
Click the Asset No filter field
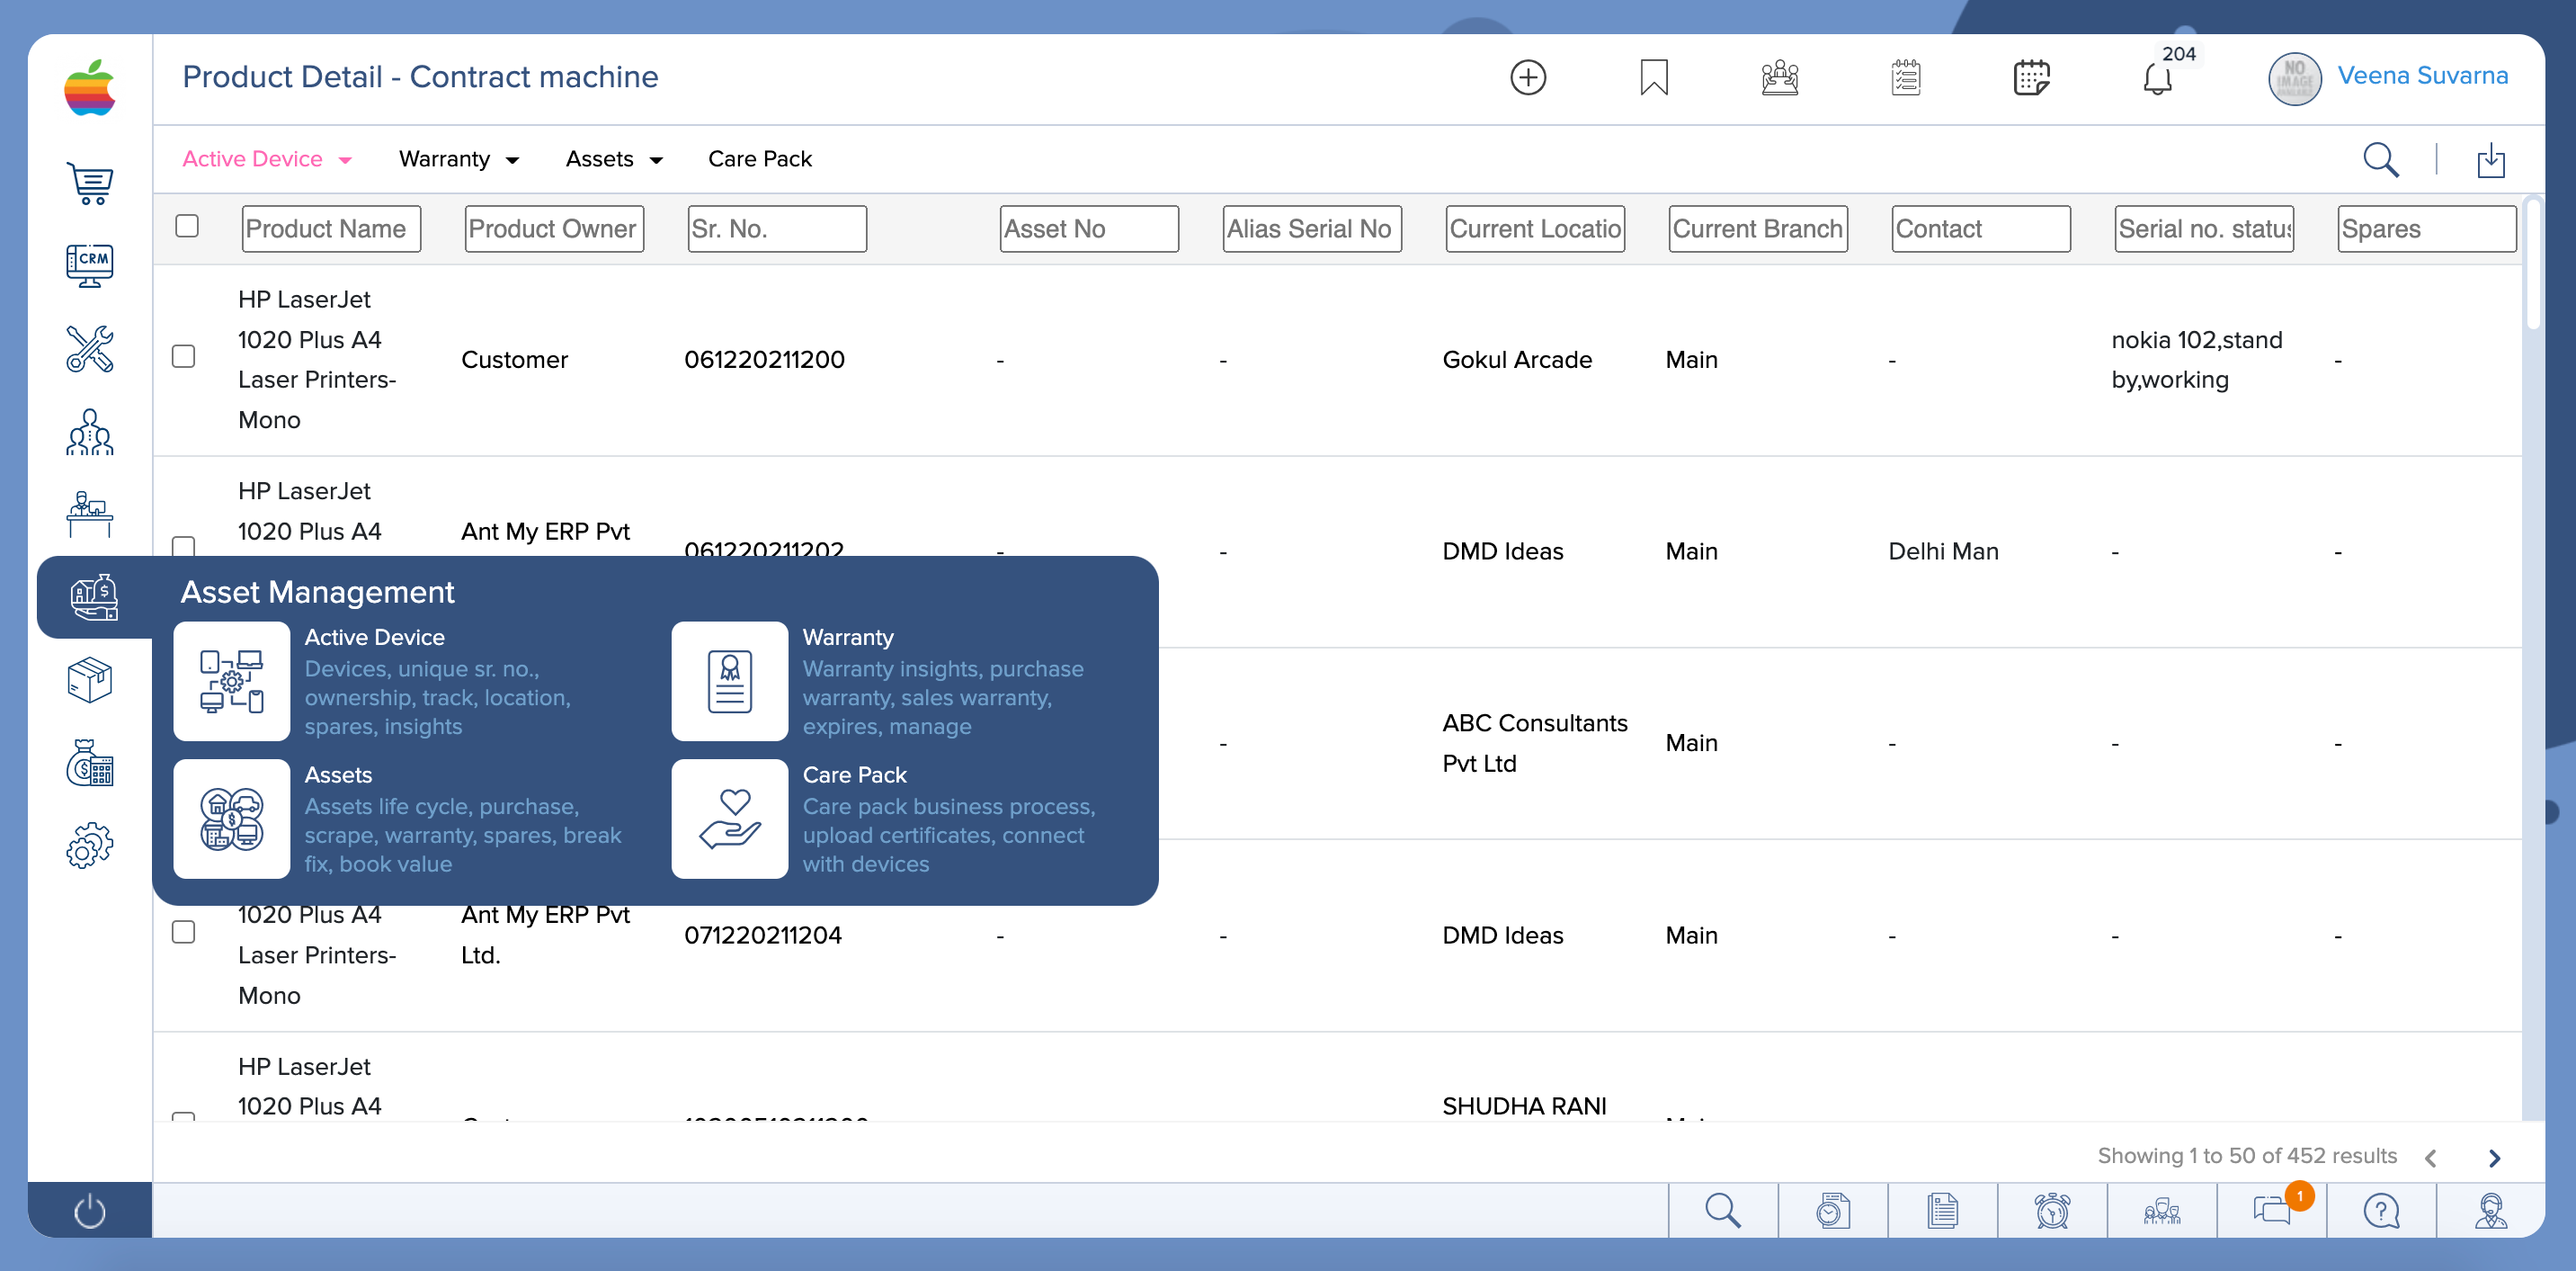click(x=1089, y=228)
